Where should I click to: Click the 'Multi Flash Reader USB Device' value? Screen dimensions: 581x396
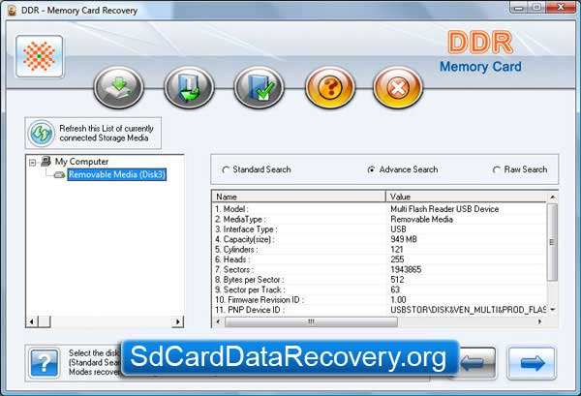(x=444, y=209)
